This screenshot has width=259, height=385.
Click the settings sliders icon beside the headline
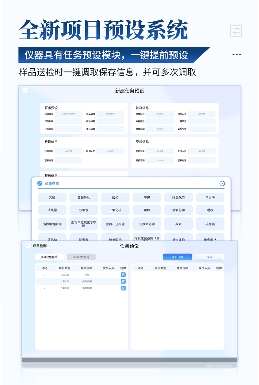[x=236, y=31]
